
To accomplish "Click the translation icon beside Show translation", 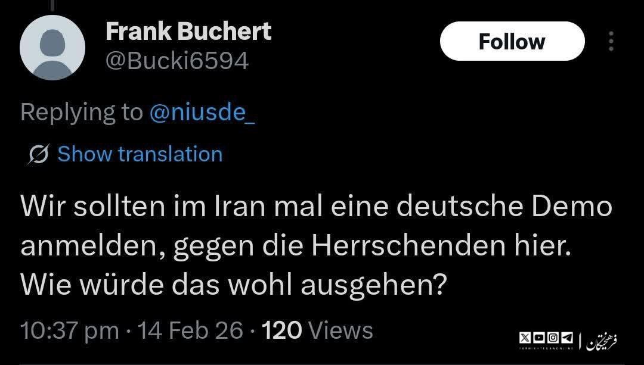I will click(x=39, y=155).
